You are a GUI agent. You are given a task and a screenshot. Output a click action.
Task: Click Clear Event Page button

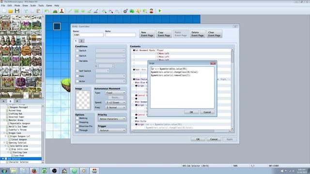coord(214,34)
